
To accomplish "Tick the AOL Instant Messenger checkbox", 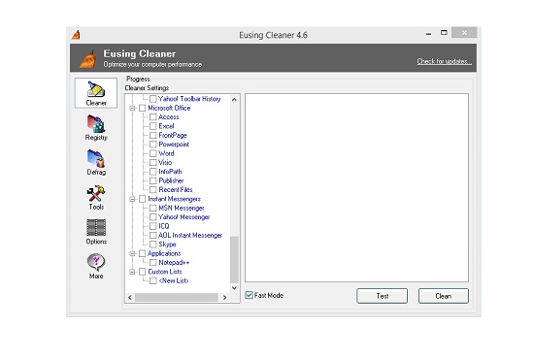I will point(153,235).
